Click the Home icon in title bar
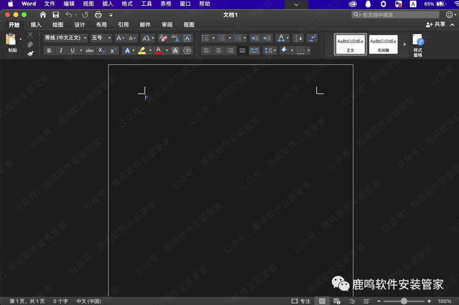The width and height of the screenshot is (459, 305). pos(43,15)
